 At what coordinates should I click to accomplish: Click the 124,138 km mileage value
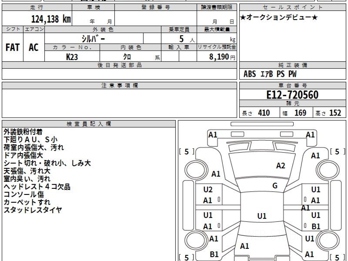[51, 19]
